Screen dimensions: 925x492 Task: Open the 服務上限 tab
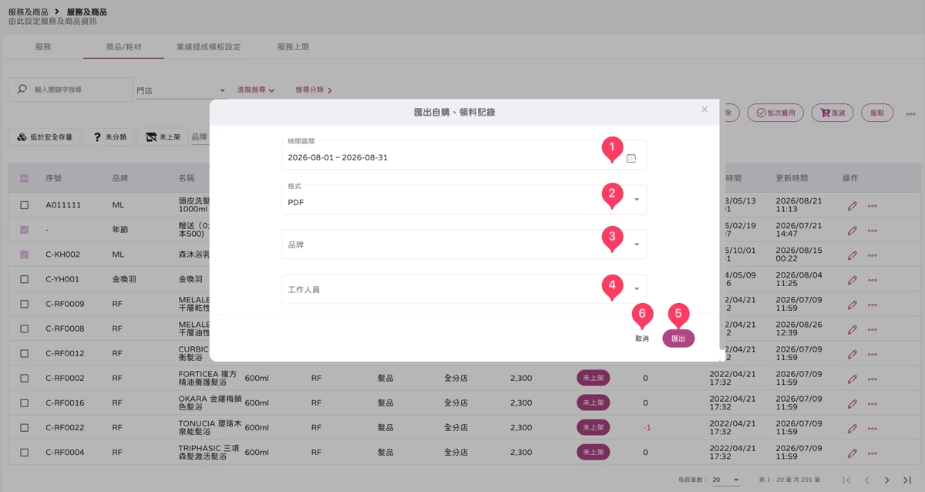293,47
